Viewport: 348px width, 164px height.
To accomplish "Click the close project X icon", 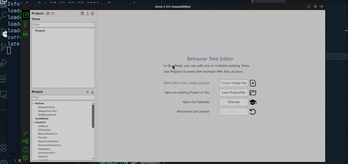I will (x=93, y=13).
